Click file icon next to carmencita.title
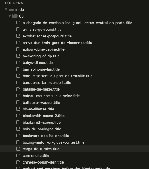Viewport: 149px width, 169px height. pos(18,155)
